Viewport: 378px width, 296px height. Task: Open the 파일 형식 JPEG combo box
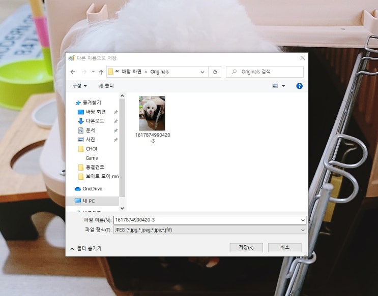[x=210, y=230]
